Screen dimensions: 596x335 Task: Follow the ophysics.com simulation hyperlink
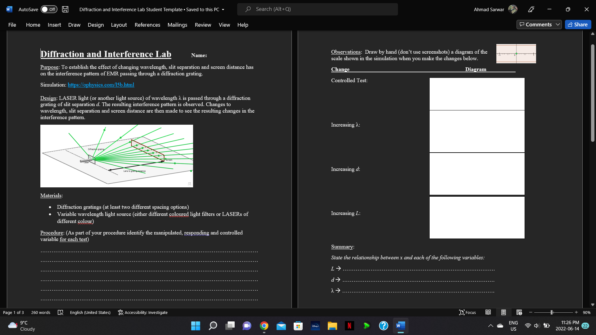click(x=101, y=85)
